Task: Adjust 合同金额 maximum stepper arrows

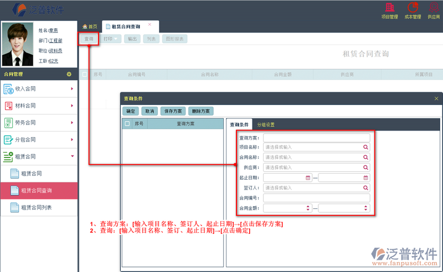Action: click(x=365, y=208)
